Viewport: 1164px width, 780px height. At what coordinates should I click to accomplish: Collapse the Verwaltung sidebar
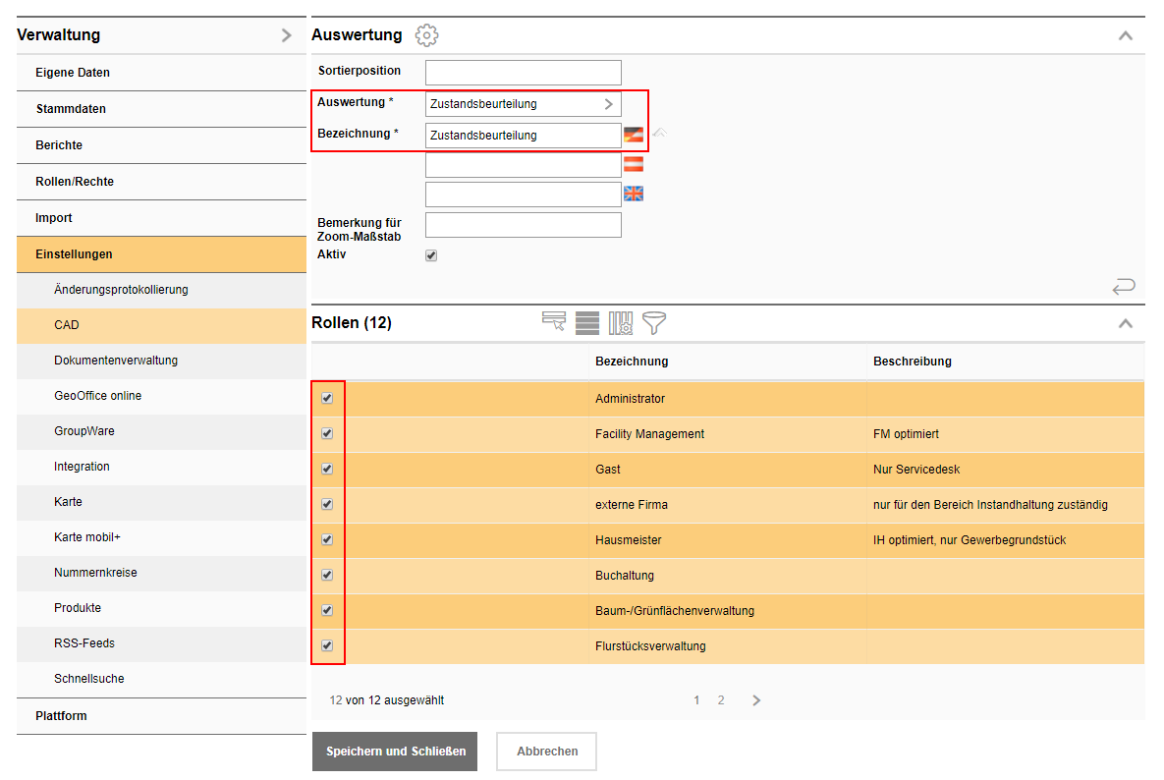pyautogui.click(x=286, y=35)
